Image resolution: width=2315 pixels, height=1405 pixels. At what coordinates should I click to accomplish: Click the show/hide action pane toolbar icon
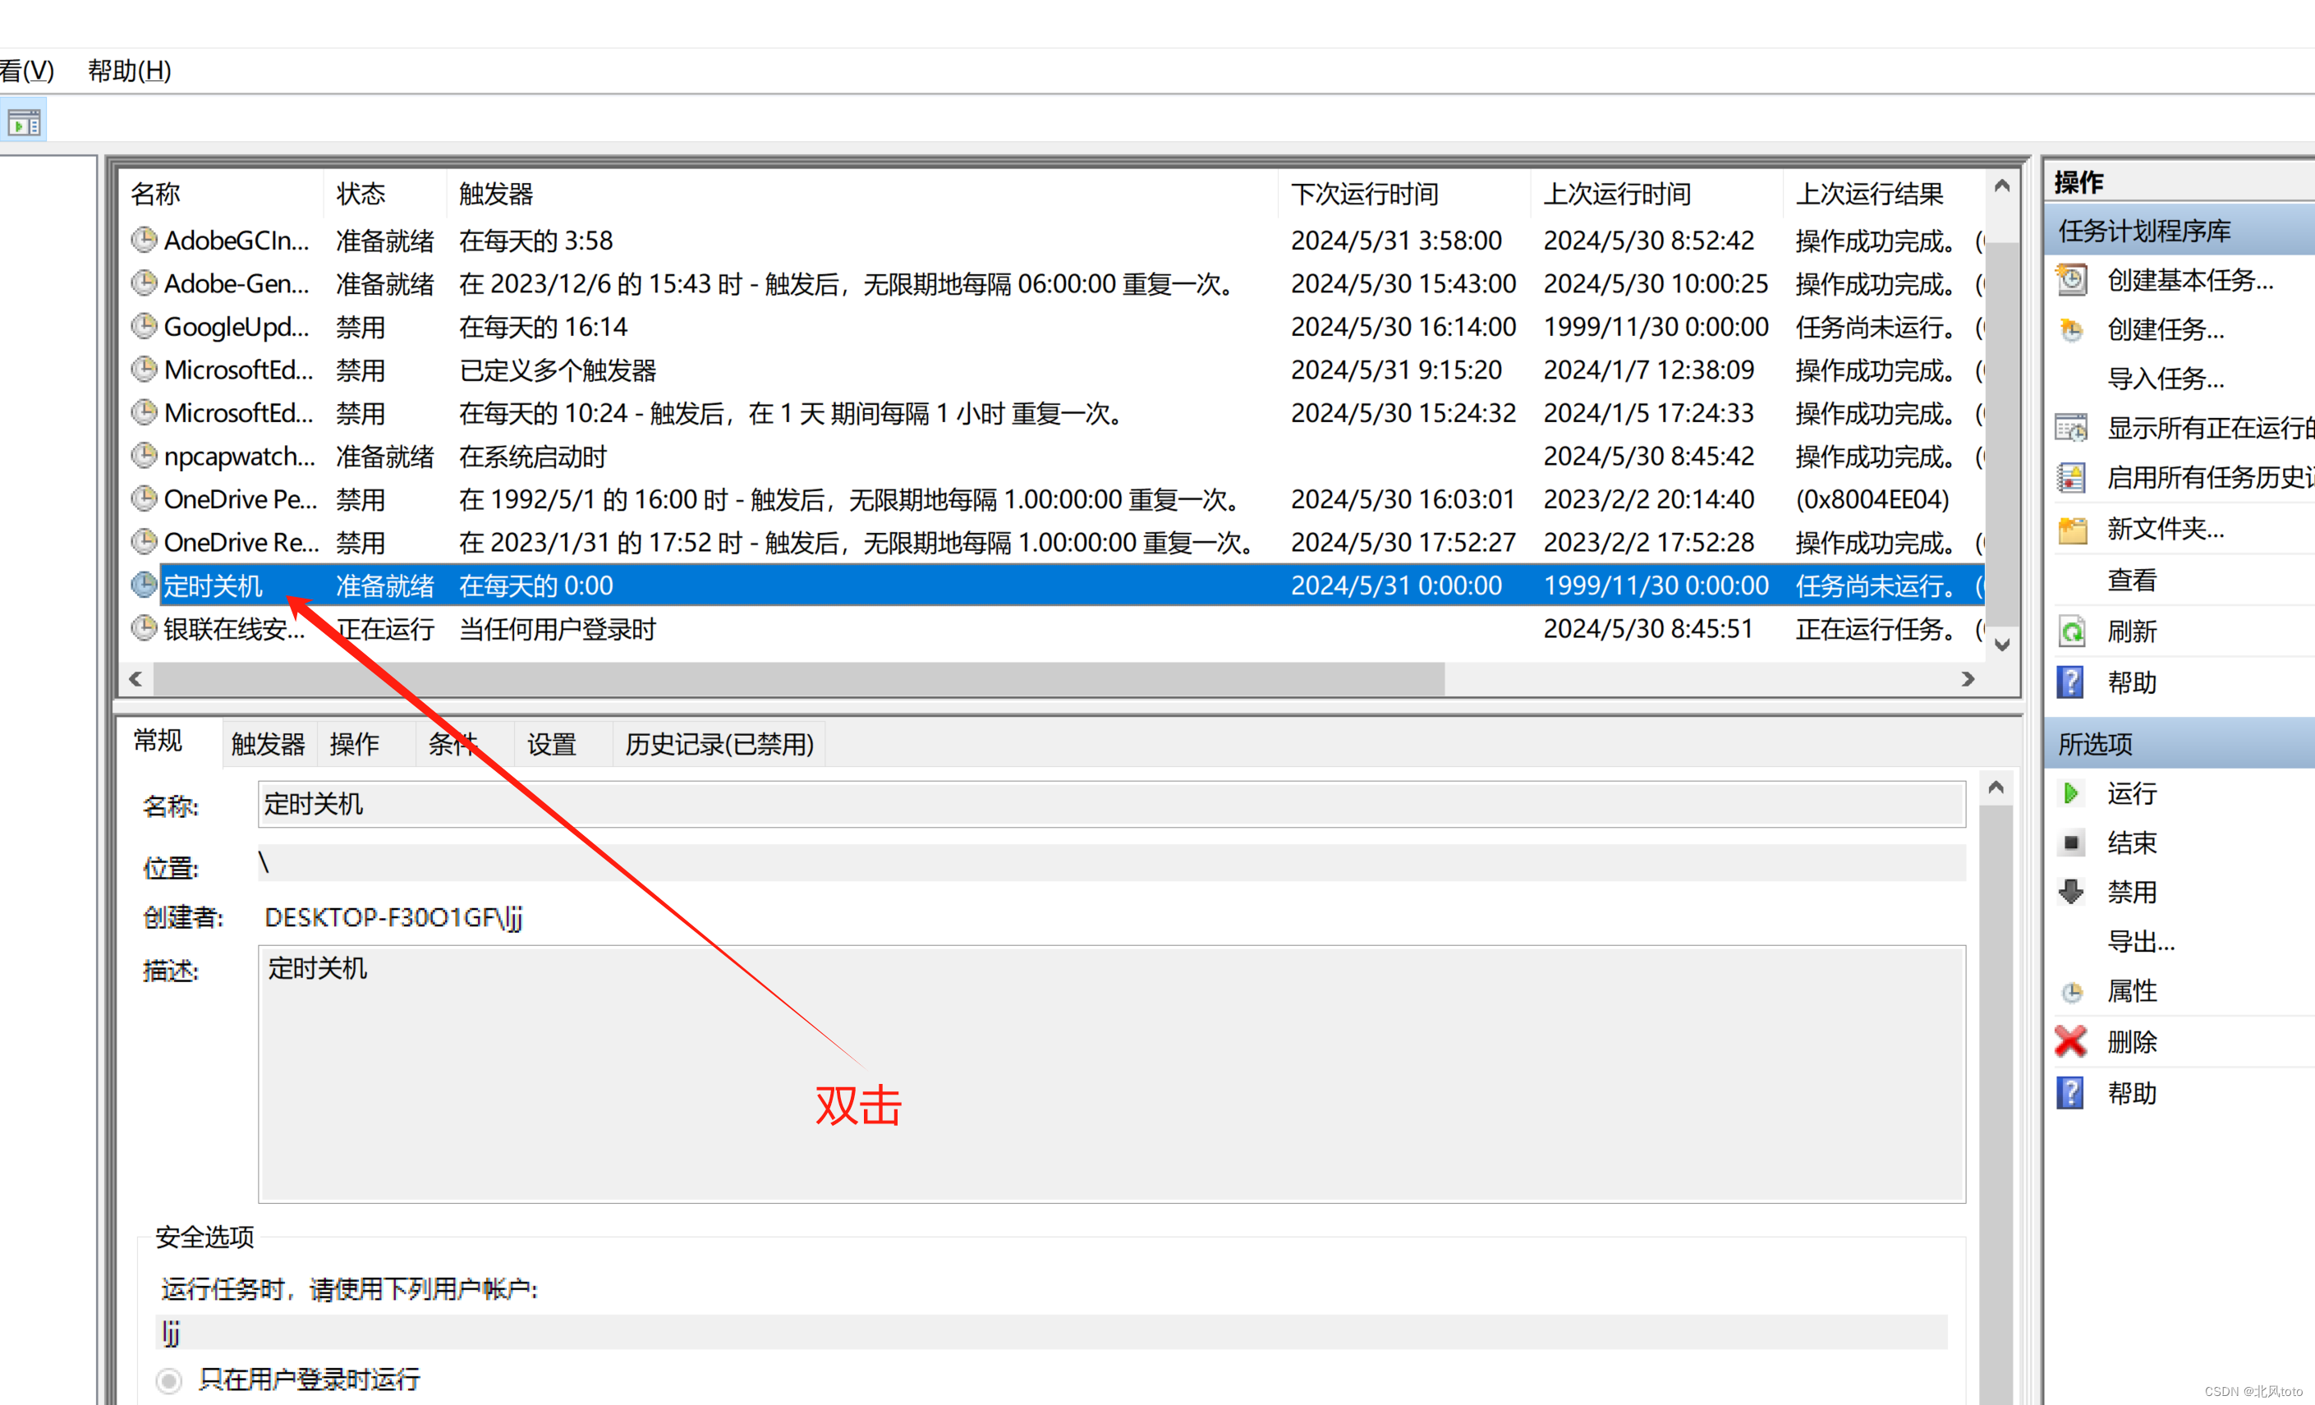pos(24,122)
